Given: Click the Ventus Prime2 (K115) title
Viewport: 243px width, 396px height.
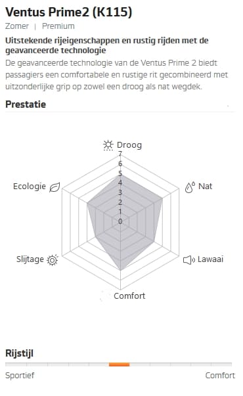Looking at the screenshot, I should (x=69, y=12).
